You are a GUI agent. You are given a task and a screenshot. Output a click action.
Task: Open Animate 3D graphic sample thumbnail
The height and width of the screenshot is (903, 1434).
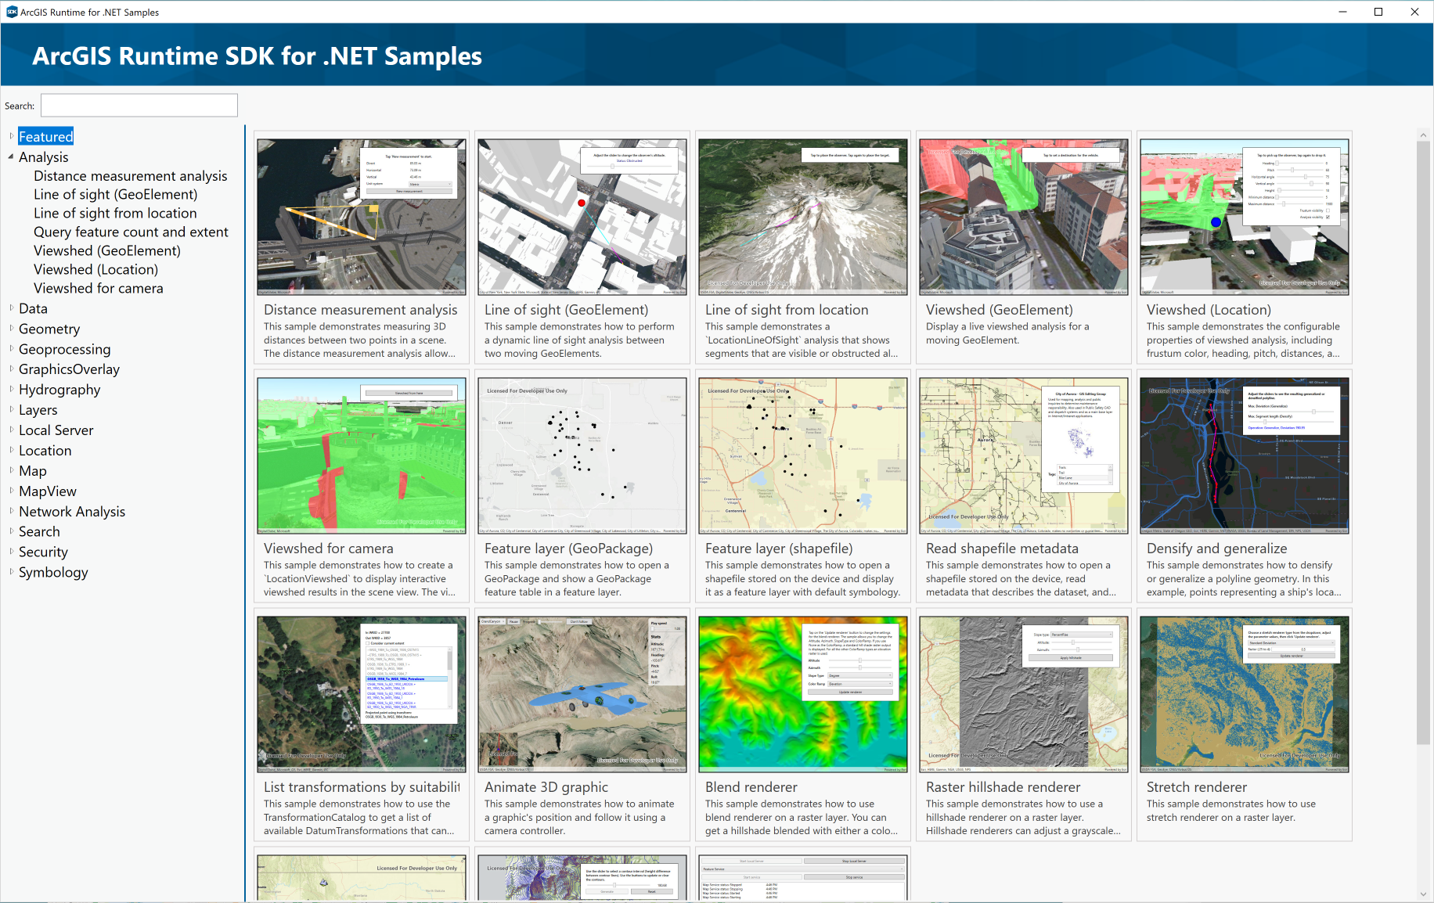click(x=582, y=694)
